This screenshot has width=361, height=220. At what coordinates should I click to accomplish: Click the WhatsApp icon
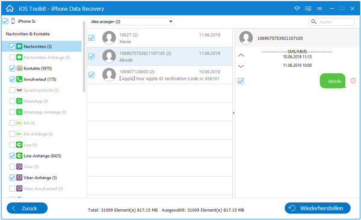pyautogui.click(x=19, y=101)
